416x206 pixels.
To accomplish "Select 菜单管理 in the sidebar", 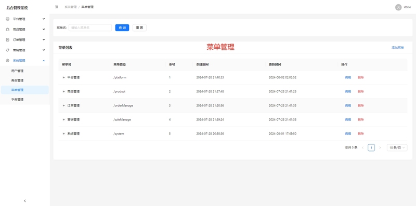I will click(24, 90).
